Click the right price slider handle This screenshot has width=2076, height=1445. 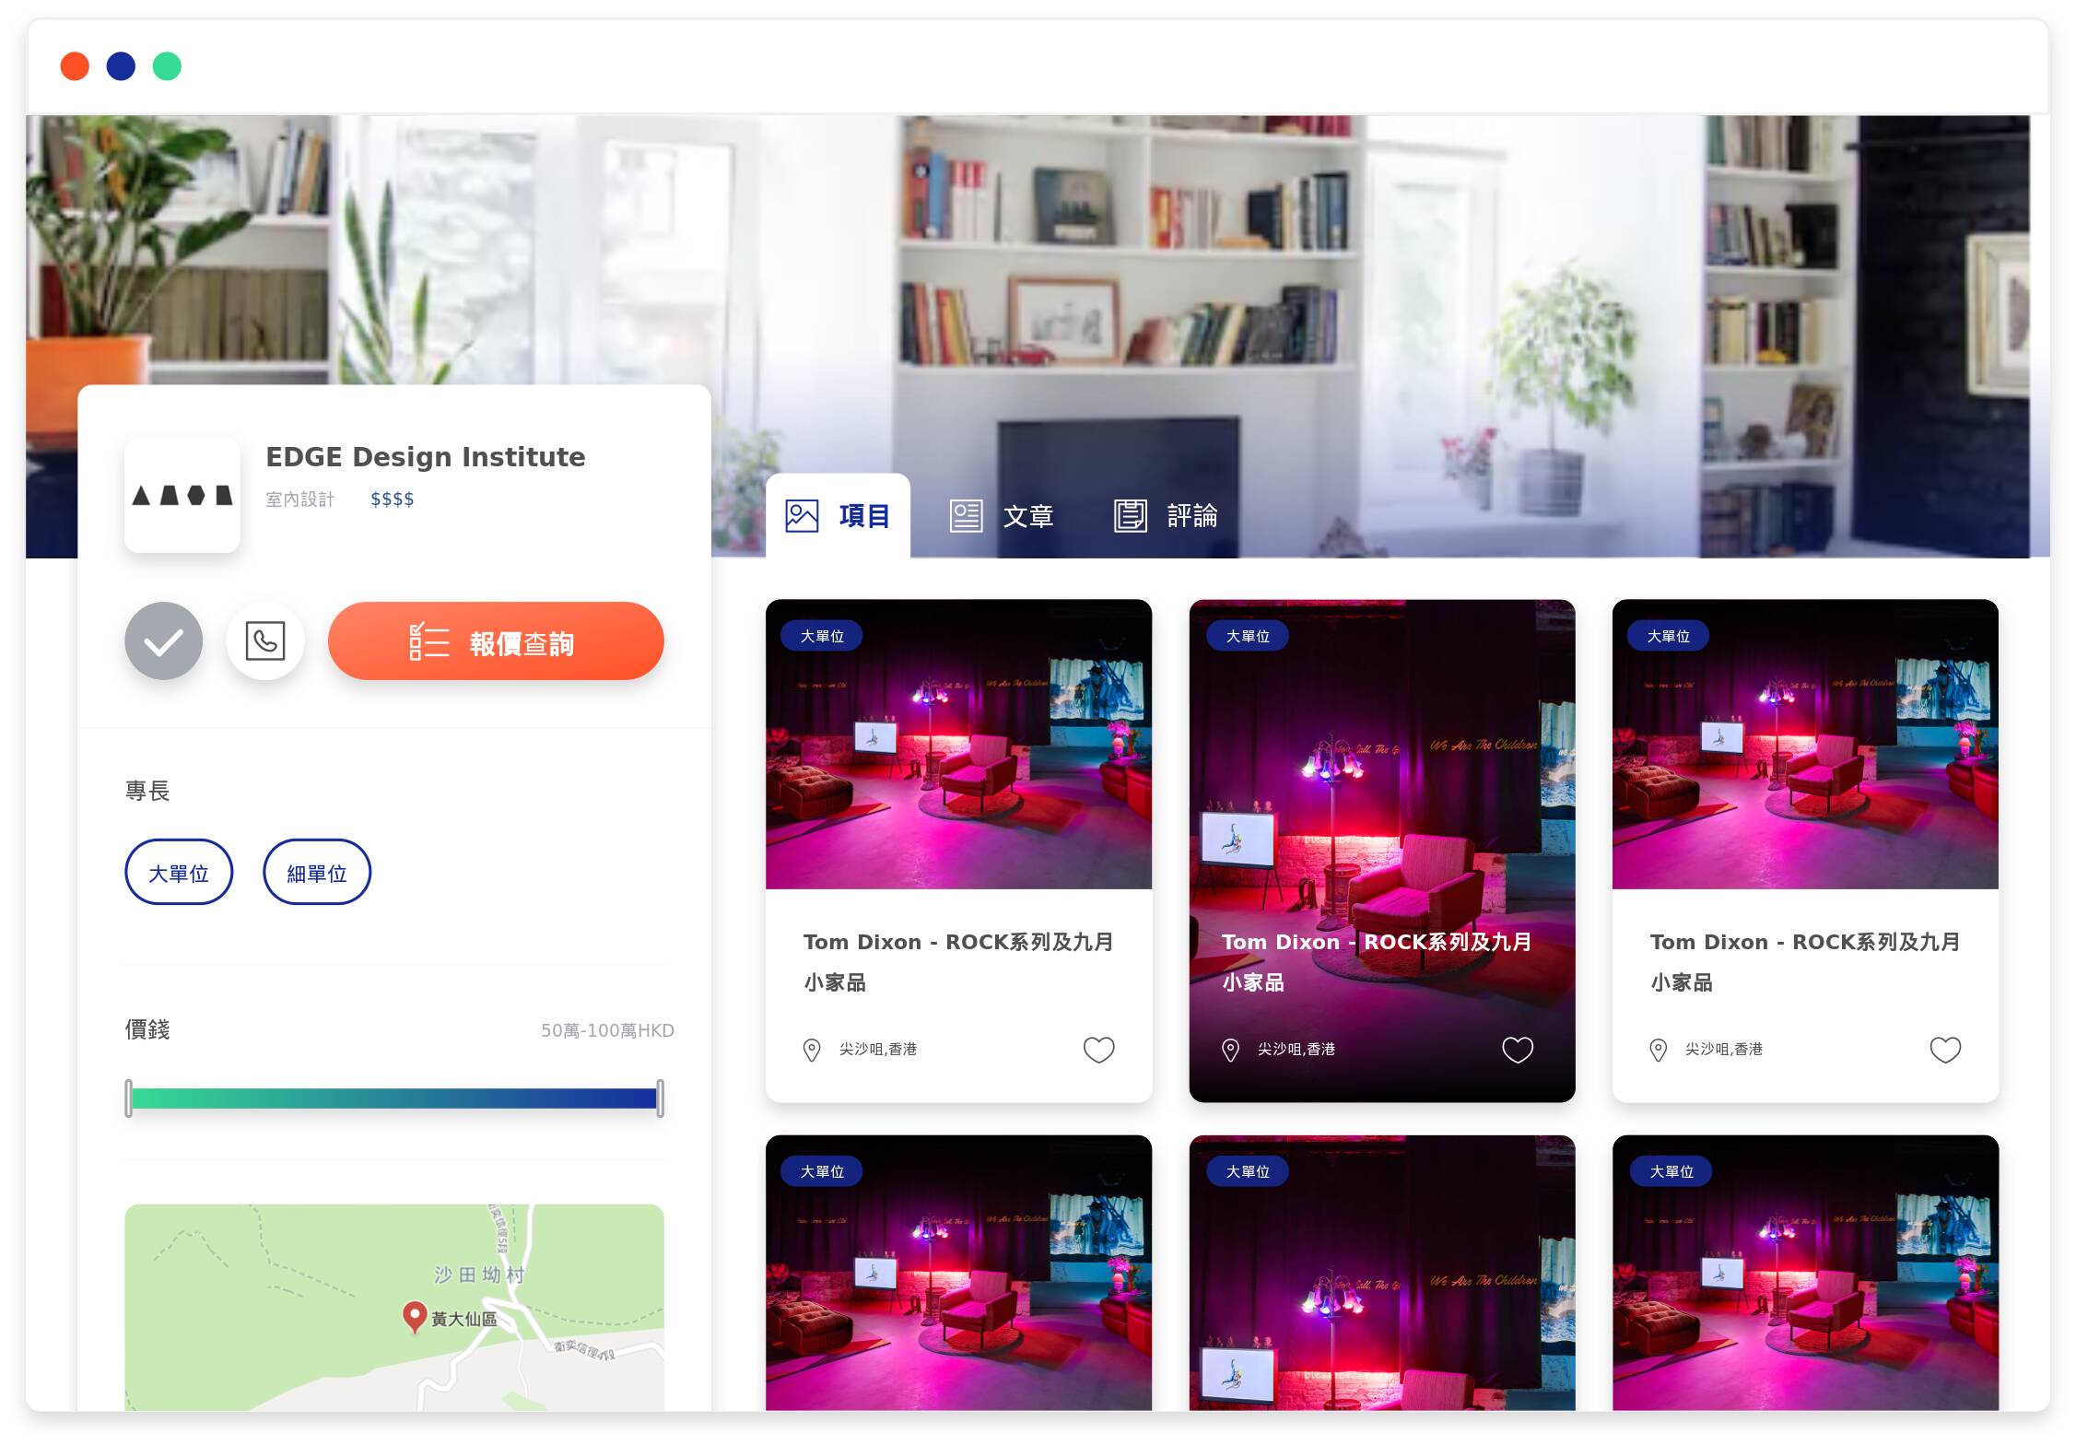coord(660,1098)
